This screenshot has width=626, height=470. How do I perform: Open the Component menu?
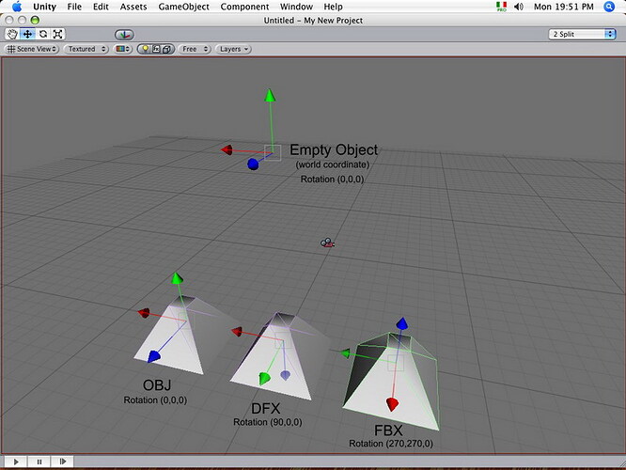point(244,7)
